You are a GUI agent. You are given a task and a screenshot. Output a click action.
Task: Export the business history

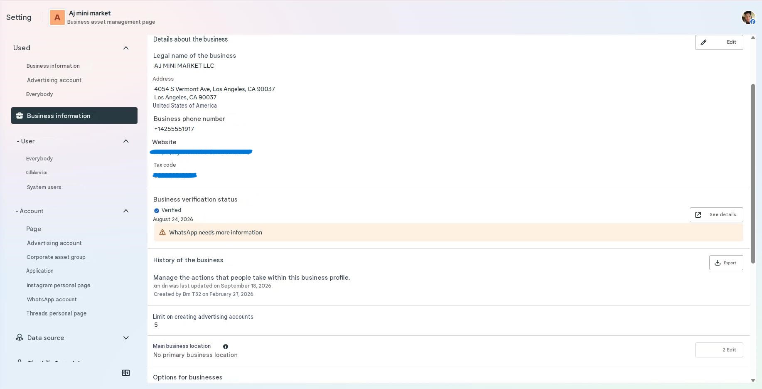coord(726,263)
